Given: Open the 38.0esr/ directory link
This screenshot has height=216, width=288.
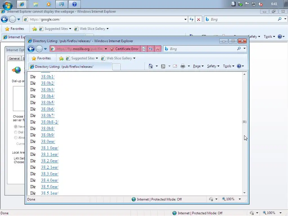Looking at the screenshot, I should pos(48,141).
